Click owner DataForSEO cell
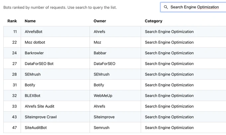Screen dimensions: 226x135 115,64
